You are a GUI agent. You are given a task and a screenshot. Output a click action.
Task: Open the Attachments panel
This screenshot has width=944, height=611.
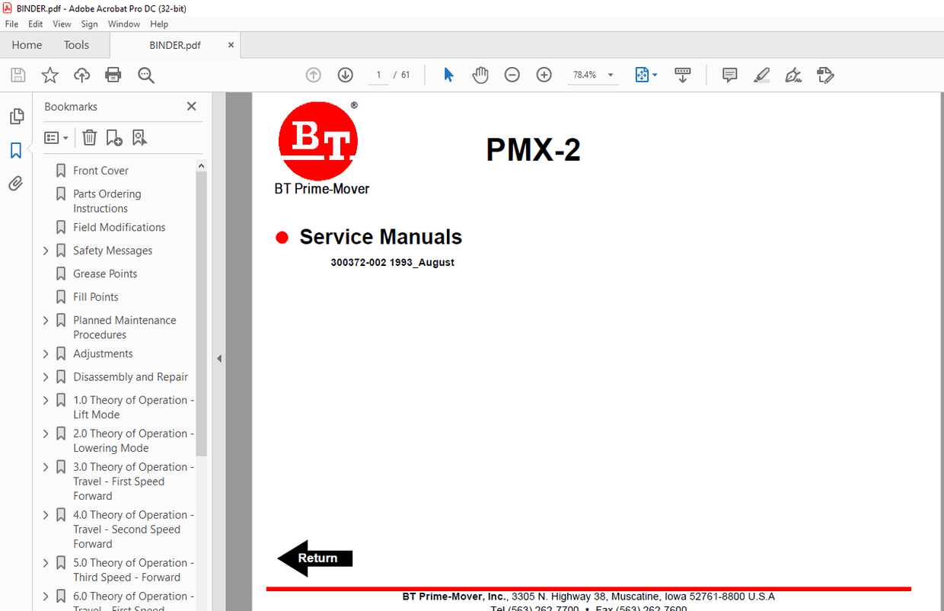17,183
